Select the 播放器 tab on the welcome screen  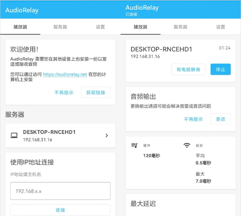[20, 27]
